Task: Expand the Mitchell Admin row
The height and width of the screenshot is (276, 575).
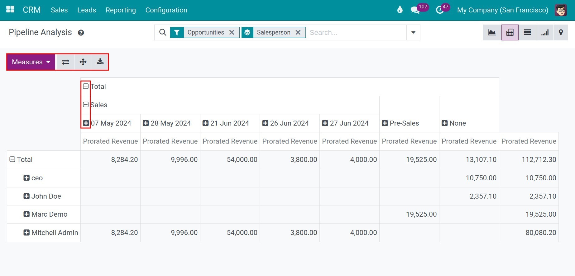Action: pos(26,232)
